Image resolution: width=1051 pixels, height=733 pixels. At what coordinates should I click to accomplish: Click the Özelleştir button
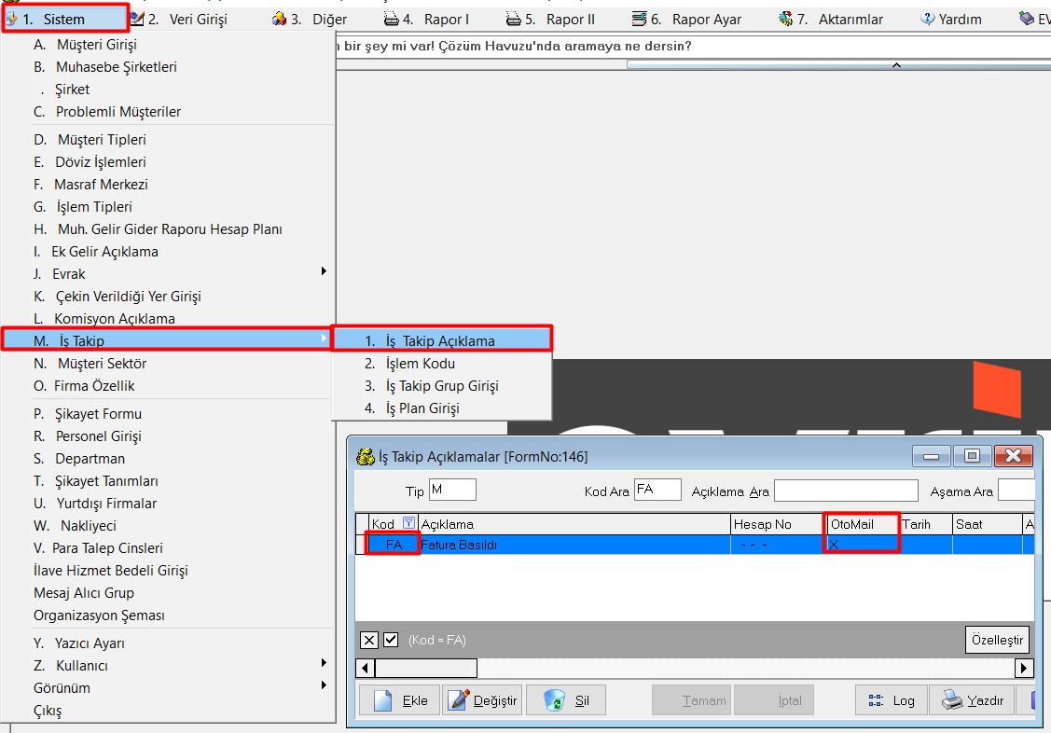coord(997,641)
